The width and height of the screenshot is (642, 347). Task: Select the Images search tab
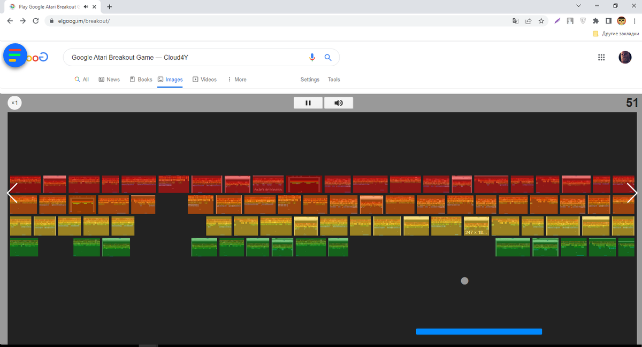click(x=170, y=80)
